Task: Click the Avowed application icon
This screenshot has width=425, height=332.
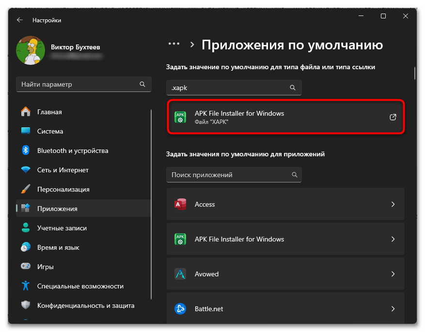Action: (x=180, y=274)
